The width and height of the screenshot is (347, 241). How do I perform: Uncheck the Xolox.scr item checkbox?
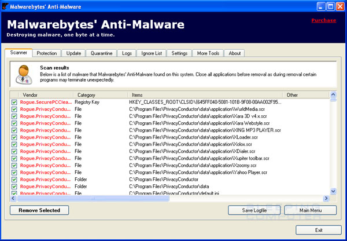(x=14, y=144)
